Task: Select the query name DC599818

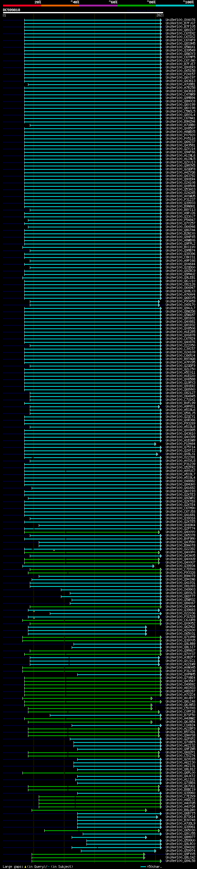Action: coord(11,10)
